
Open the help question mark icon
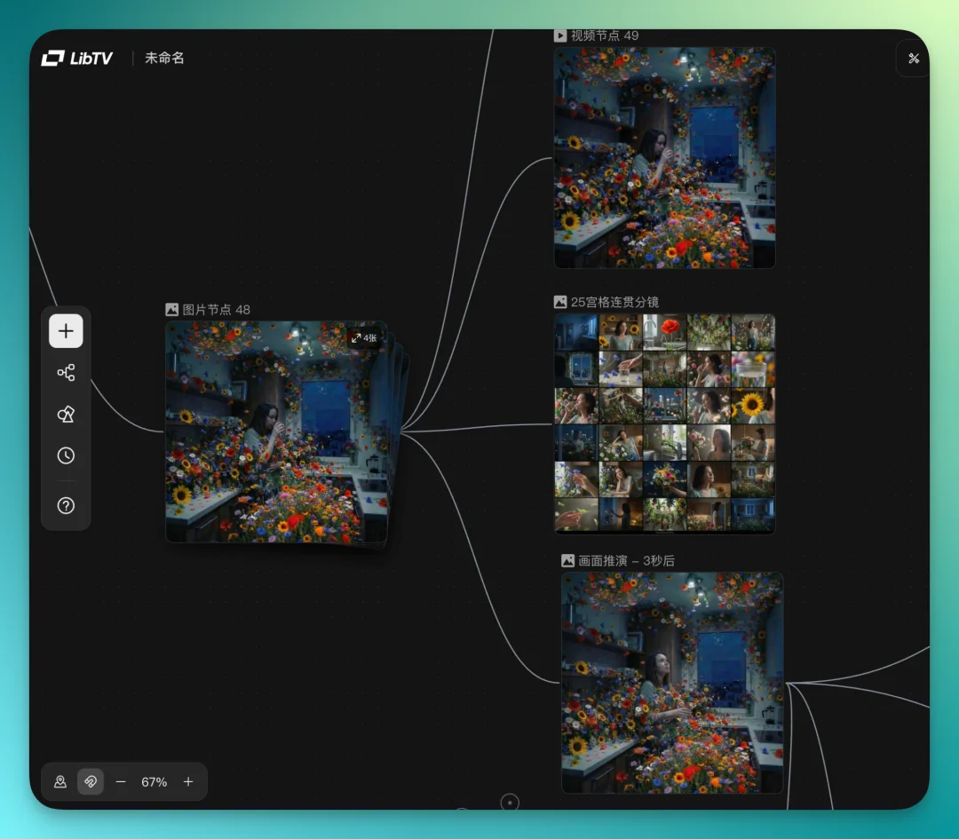(66, 505)
